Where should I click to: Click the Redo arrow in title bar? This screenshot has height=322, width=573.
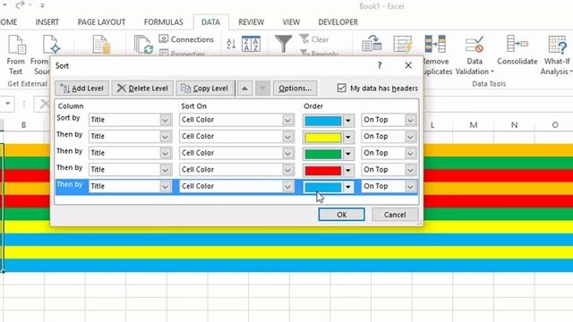point(21,4)
